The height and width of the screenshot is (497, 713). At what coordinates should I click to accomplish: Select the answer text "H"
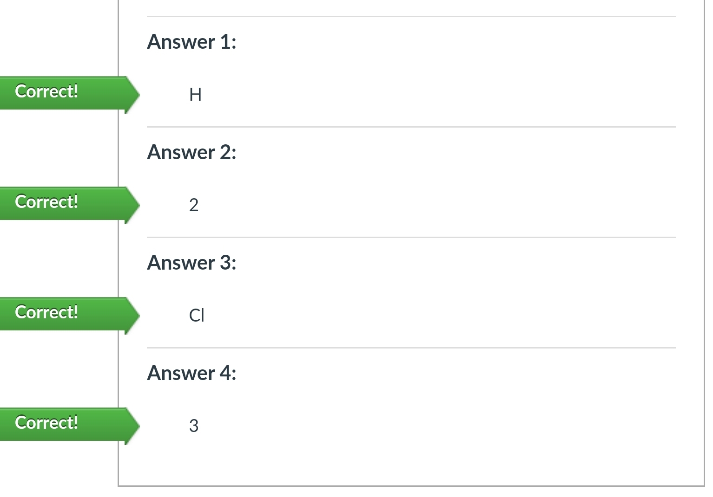point(195,95)
